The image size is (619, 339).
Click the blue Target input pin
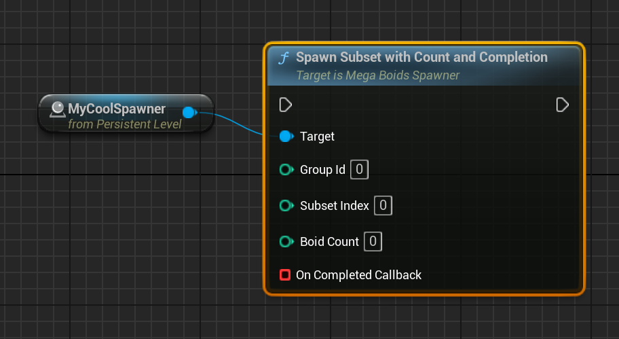(286, 137)
